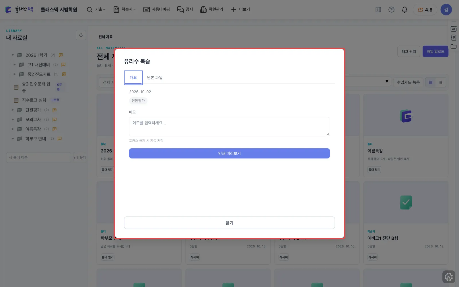Open the 기출 search menu
Viewport: 459px width, 287px height.
click(96, 9)
